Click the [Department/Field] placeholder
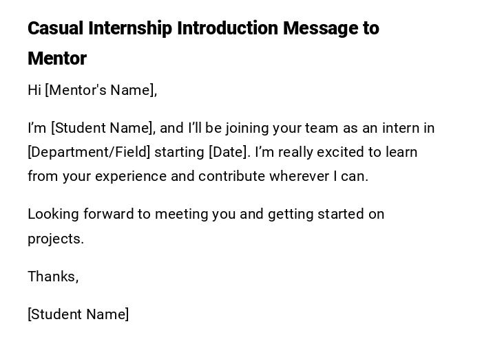Viewport: 482px width, 357px height. coord(89,152)
